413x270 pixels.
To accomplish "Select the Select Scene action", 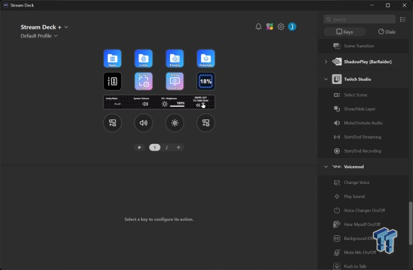I will point(364,95).
